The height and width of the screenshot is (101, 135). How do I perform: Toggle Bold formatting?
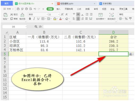click(x=30, y=19)
